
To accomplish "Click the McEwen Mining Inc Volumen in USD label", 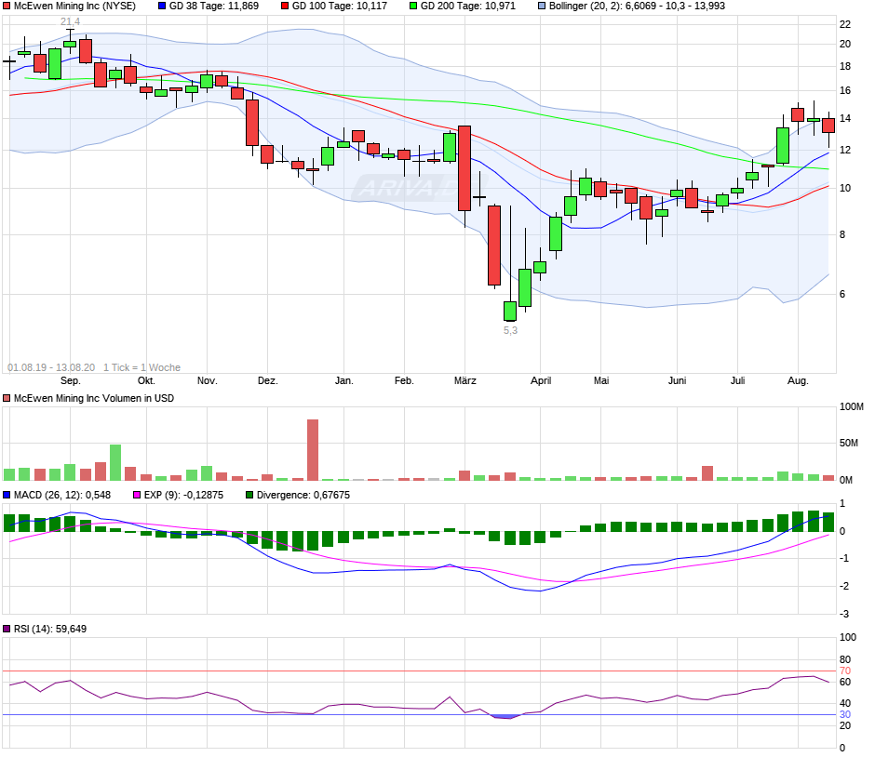I will pos(94,399).
